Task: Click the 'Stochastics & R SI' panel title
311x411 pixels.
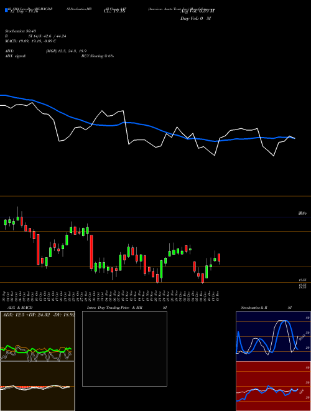Action: coord(266,308)
